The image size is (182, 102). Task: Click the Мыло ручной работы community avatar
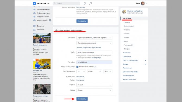point(124,12)
